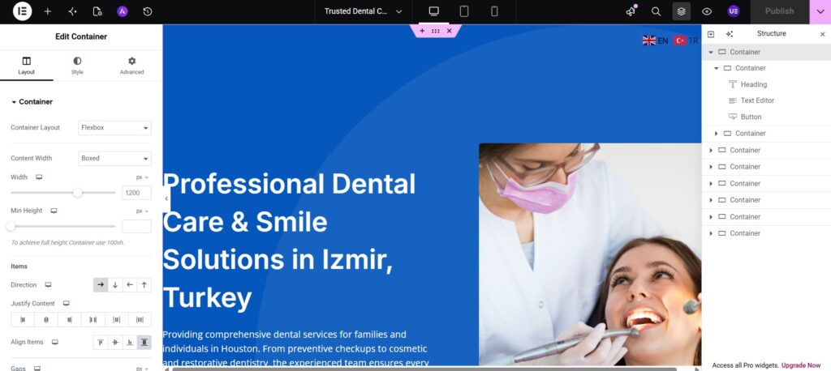This screenshot has height=371, width=831.
Task: Select the TR Turkish flag link
Action: tap(687, 41)
